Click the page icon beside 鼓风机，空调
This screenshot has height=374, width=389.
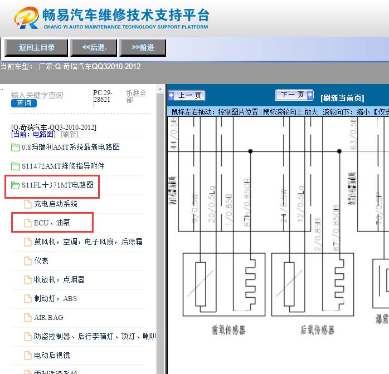pos(27,242)
